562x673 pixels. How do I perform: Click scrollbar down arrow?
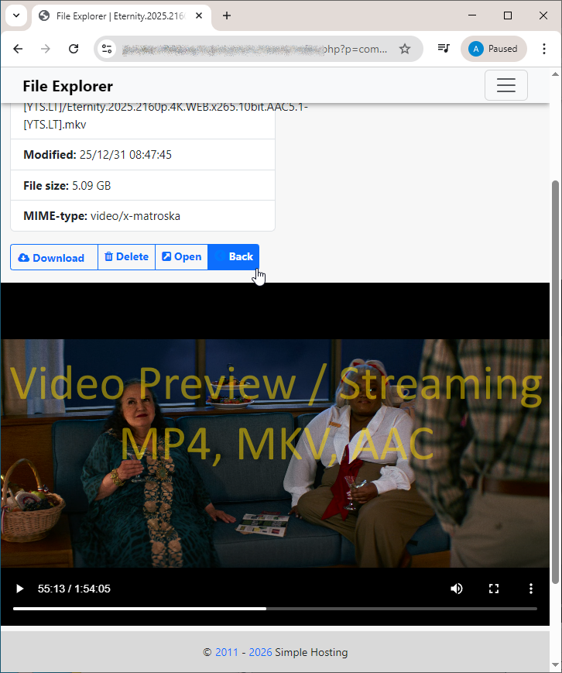point(556,665)
